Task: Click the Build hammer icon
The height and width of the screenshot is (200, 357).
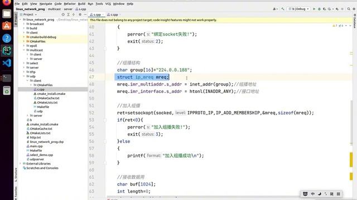Action: tap(283, 9)
